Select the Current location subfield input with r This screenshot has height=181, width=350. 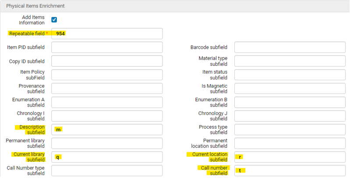click(x=290, y=157)
